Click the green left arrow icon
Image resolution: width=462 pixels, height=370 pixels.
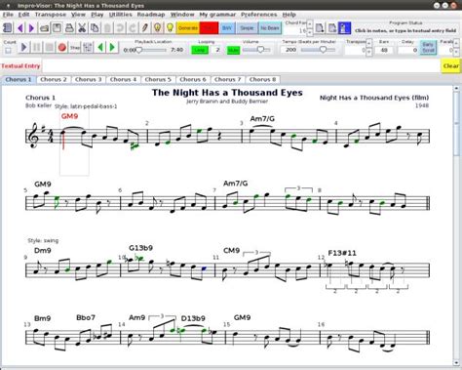point(100,48)
